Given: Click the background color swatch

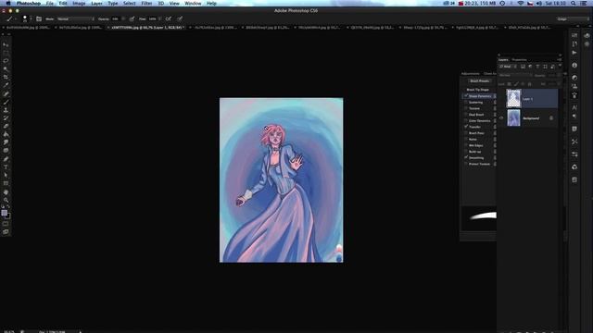Looking at the screenshot, I should [x=8, y=216].
